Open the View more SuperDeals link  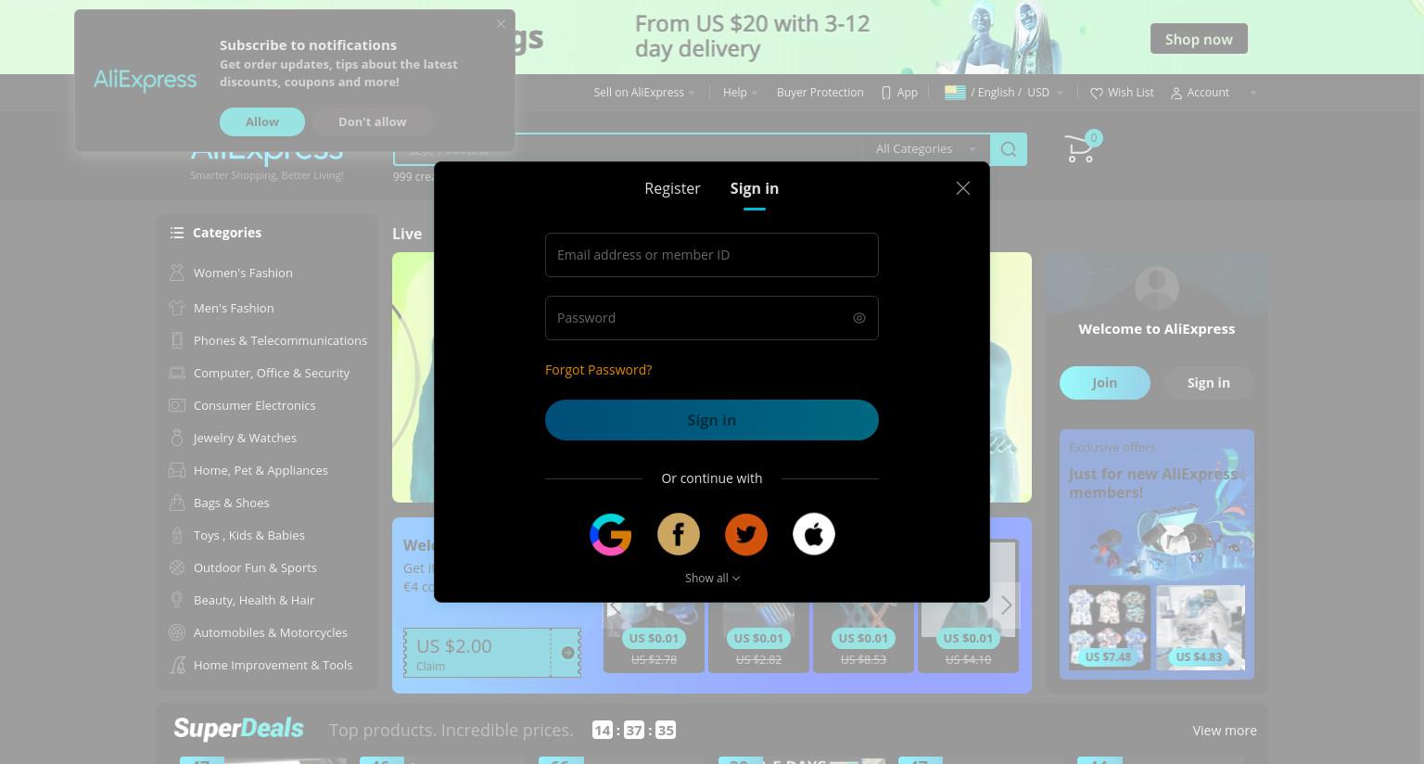pos(1225,731)
